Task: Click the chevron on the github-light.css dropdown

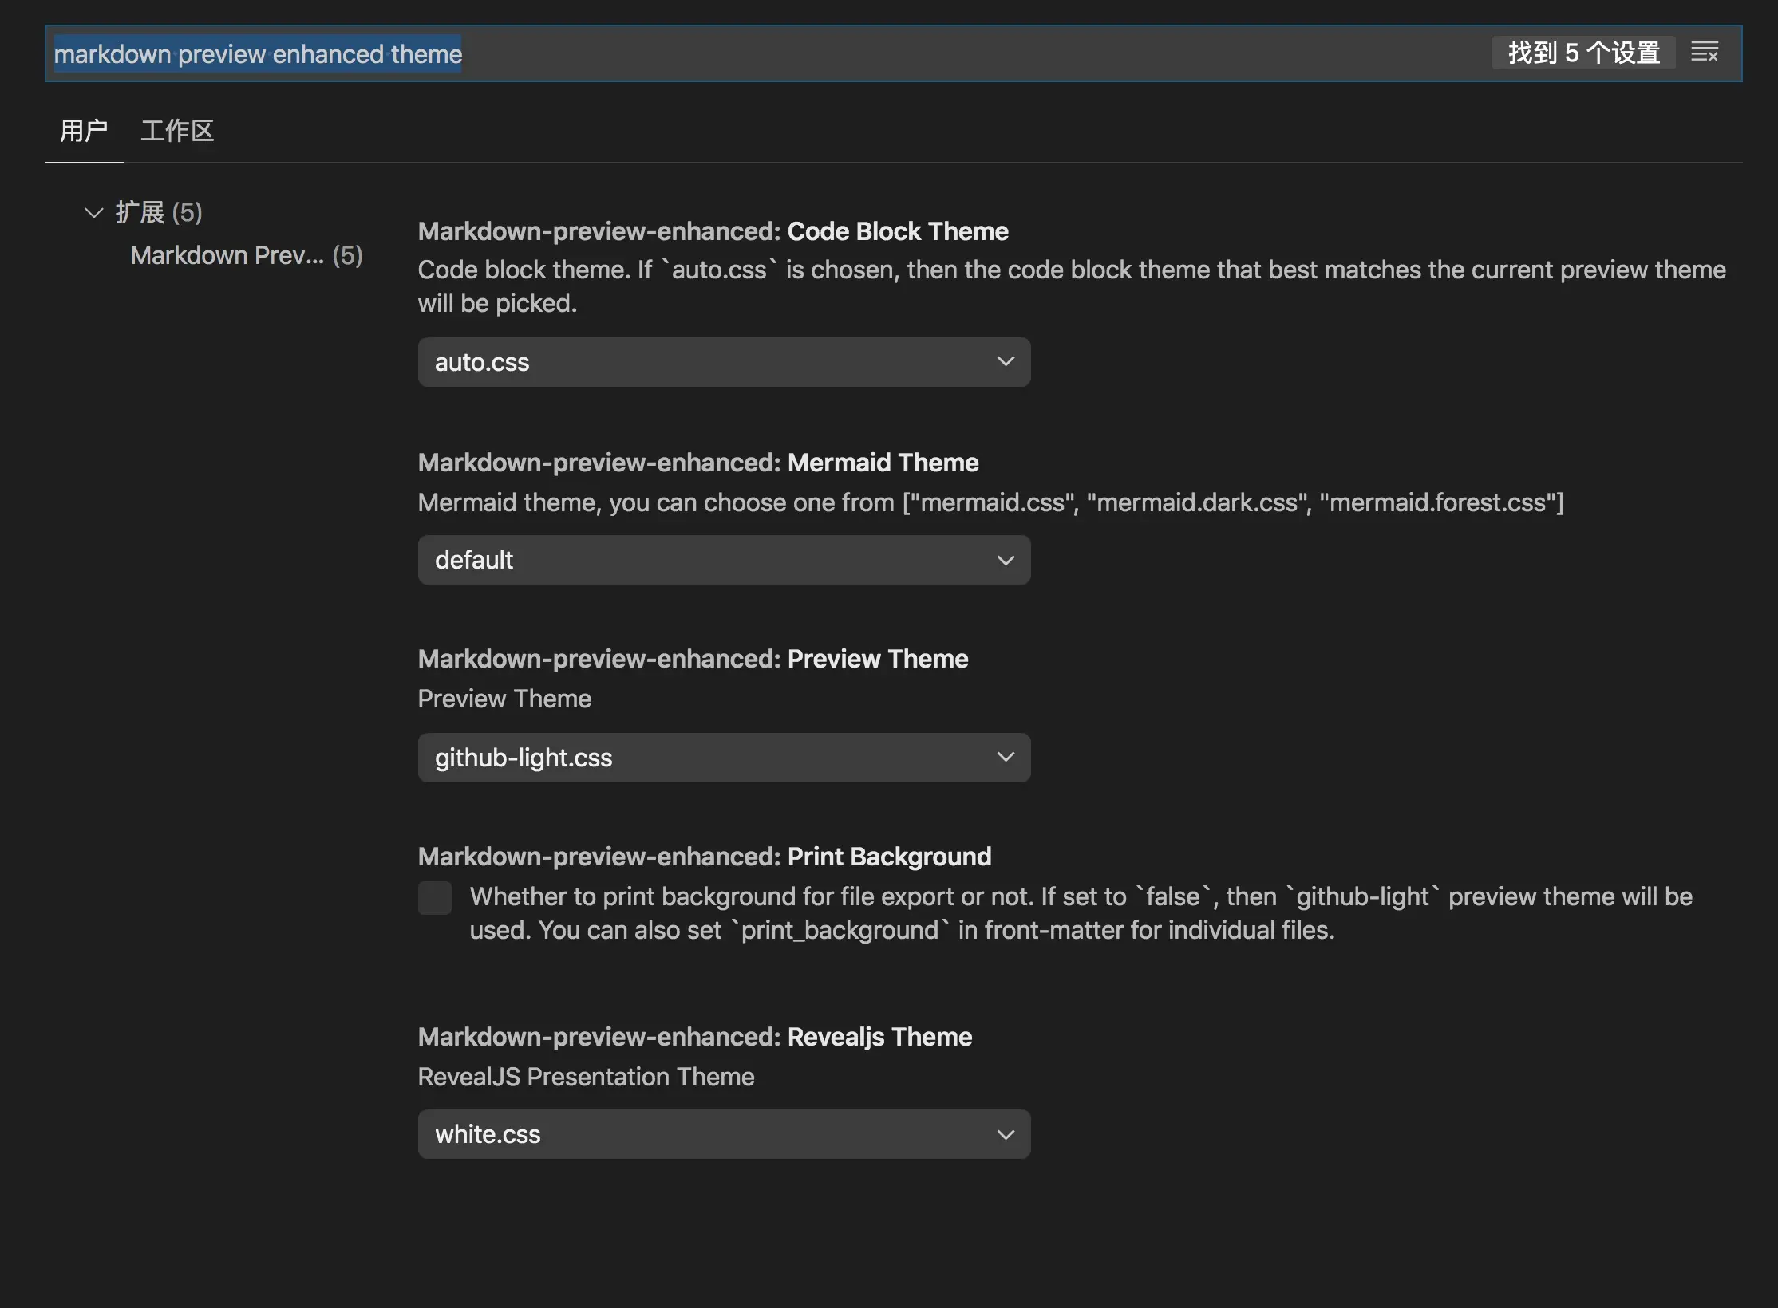Action: (x=1006, y=758)
